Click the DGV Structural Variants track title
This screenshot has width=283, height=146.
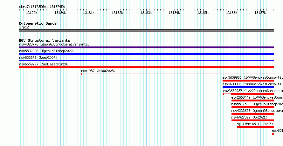pyautogui.click(x=45, y=40)
